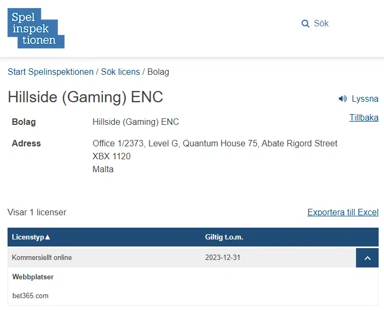This screenshot has height=310, width=384.
Task: Sort by Giltig t.o.m. column header
Action: click(x=224, y=237)
